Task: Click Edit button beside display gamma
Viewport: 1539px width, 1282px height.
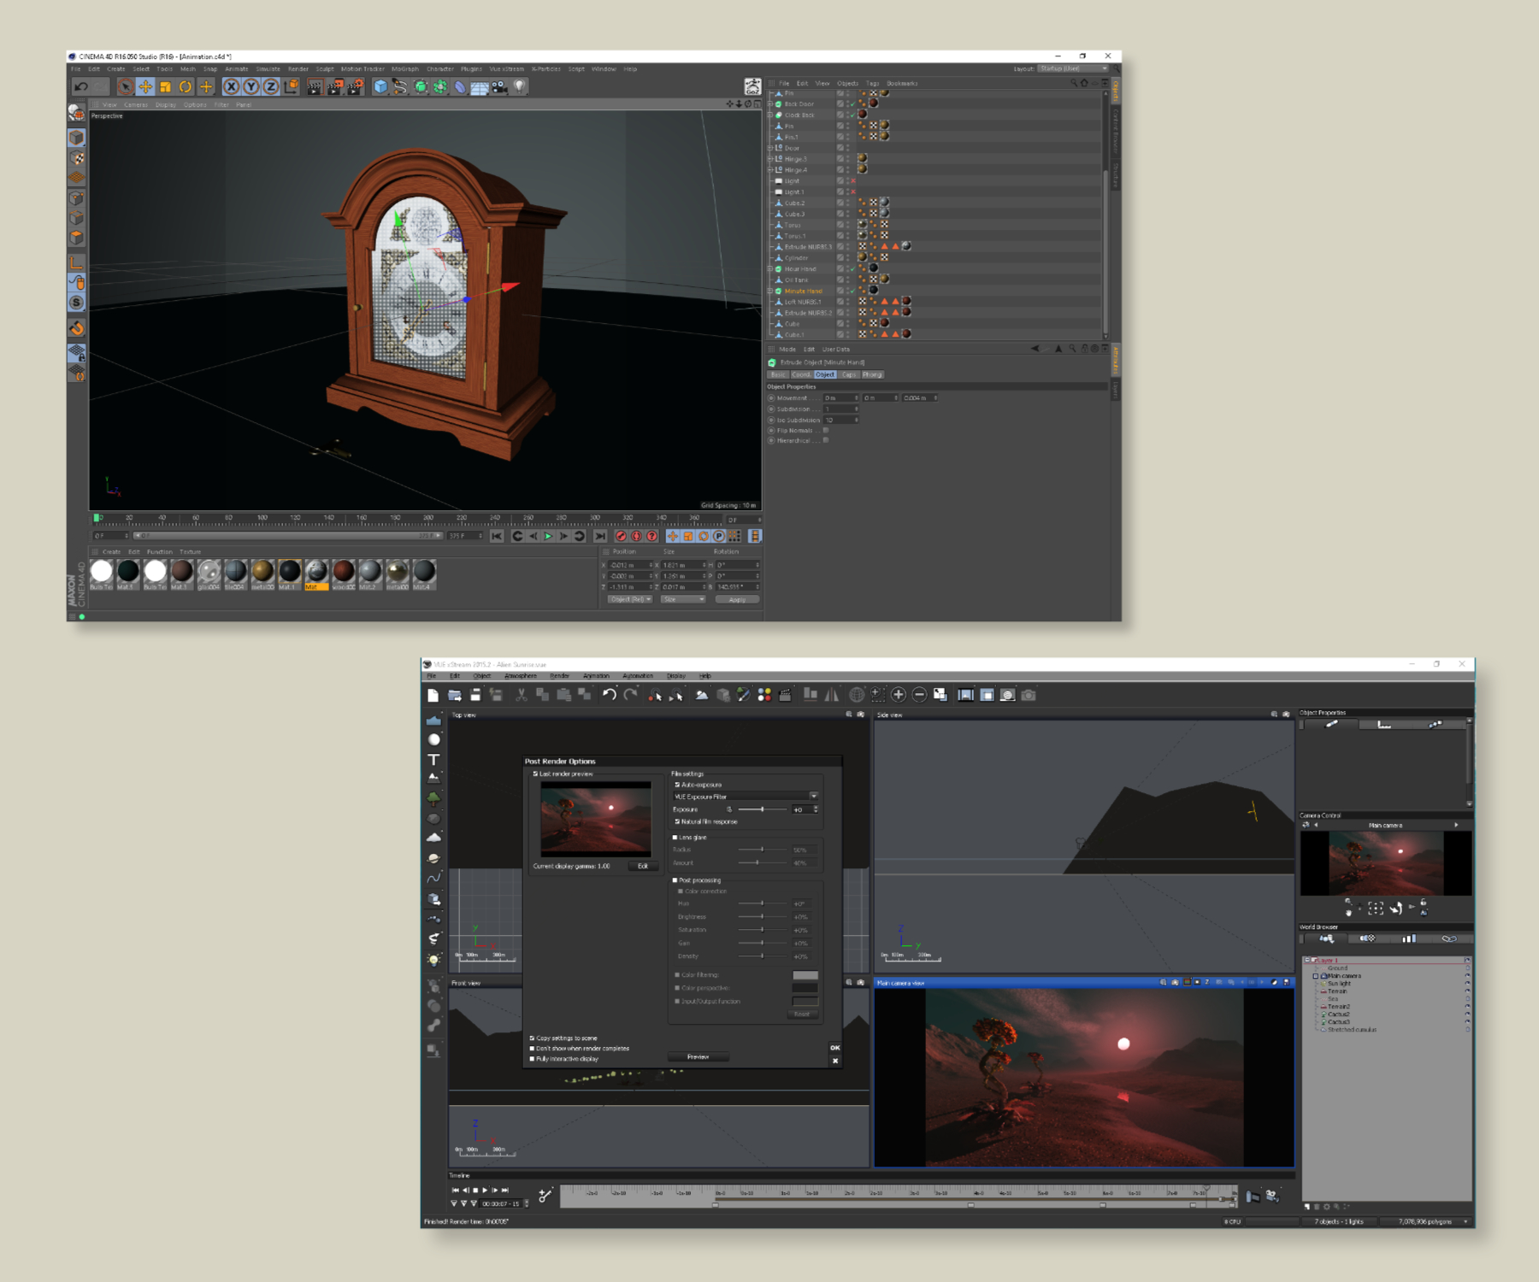Action: coord(643,866)
